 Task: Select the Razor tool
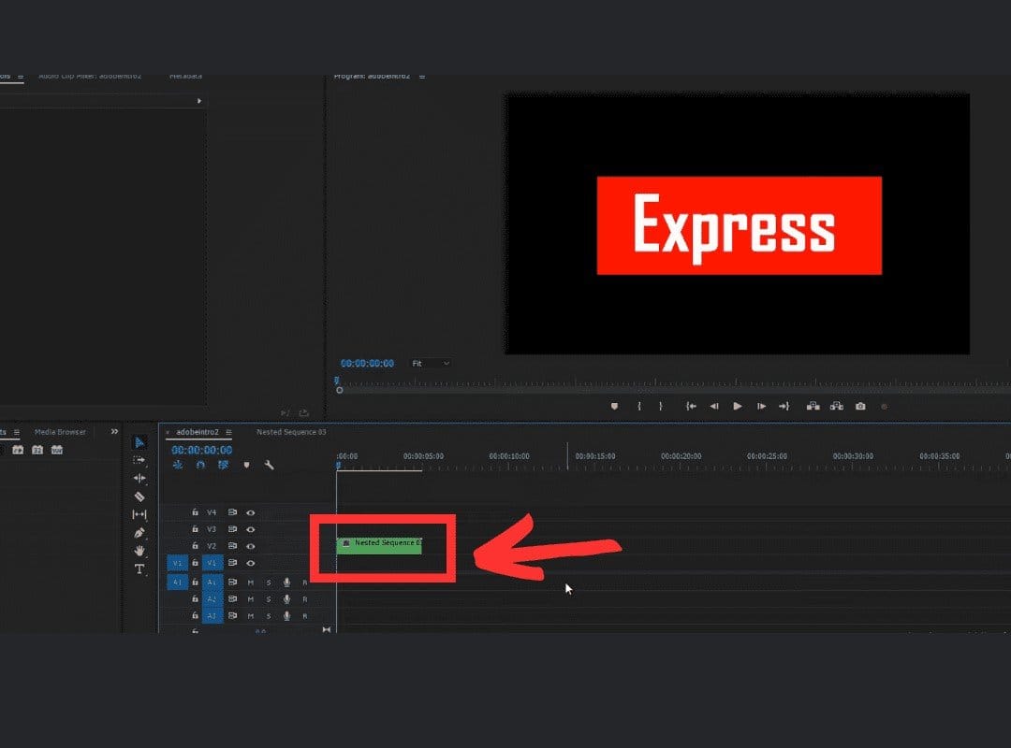click(x=140, y=495)
